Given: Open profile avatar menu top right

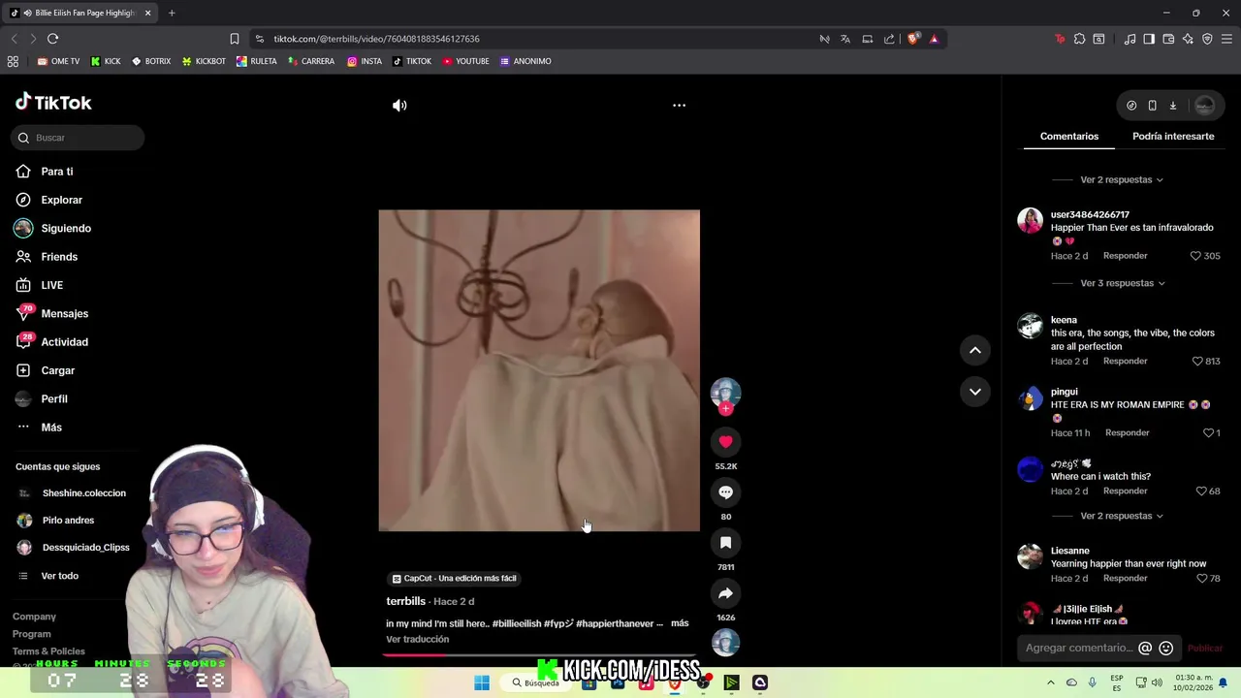Looking at the screenshot, I should click(x=1205, y=106).
